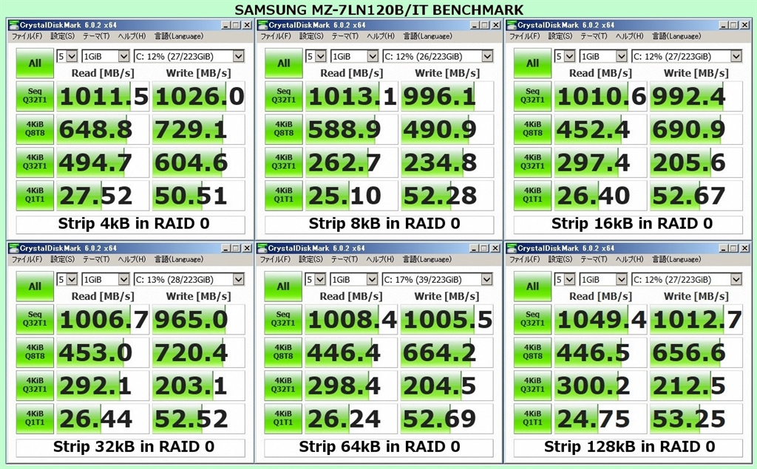This screenshot has height=469, width=757.
Task: Select read value 292.1
Action: (103, 386)
